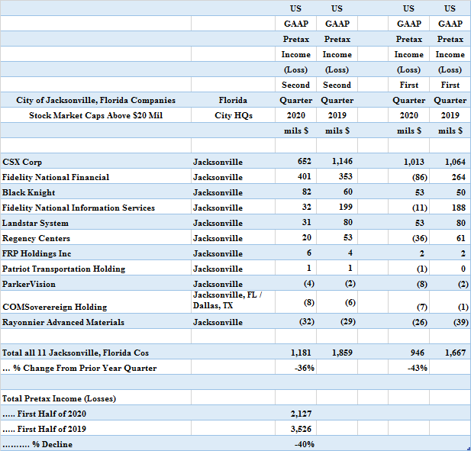
Task: Click Fidelity National Financial value 264
Action: [x=459, y=178]
